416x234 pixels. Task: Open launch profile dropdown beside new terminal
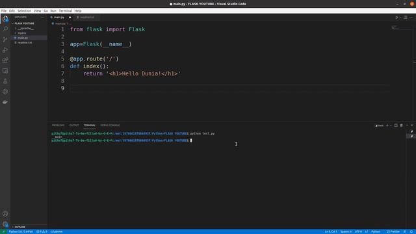point(391,125)
